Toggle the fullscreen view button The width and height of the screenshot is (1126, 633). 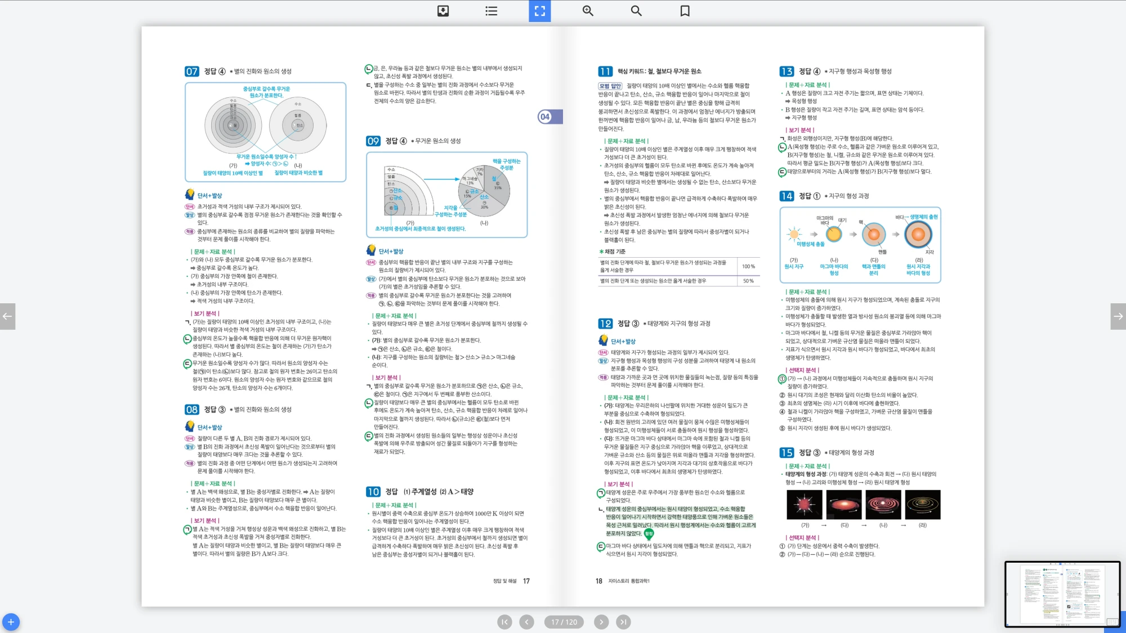click(539, 11)
